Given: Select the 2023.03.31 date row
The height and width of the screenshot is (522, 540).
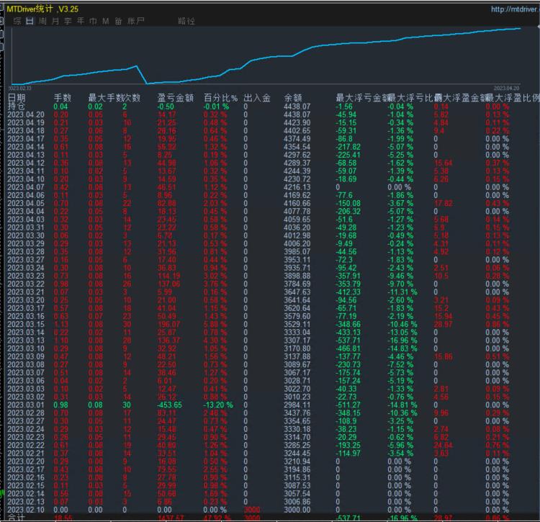Looking at the screenshot, I should point(26,228).
